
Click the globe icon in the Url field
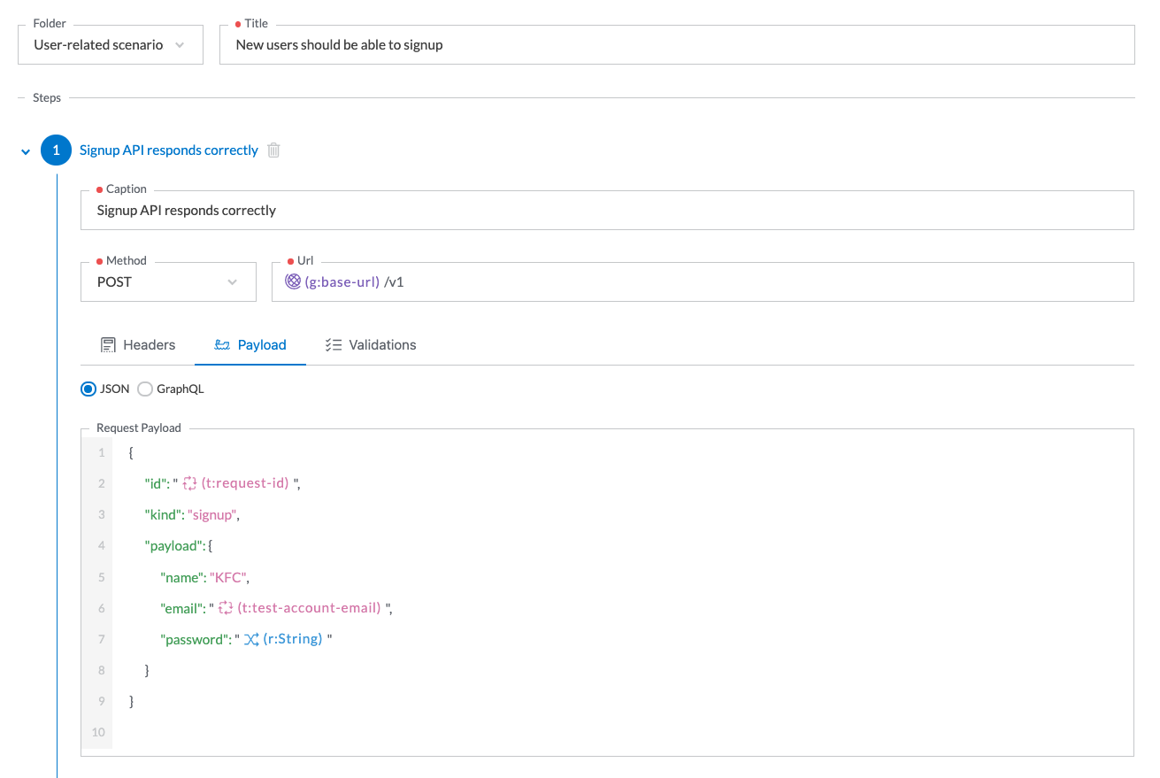(x=293, y=281)
